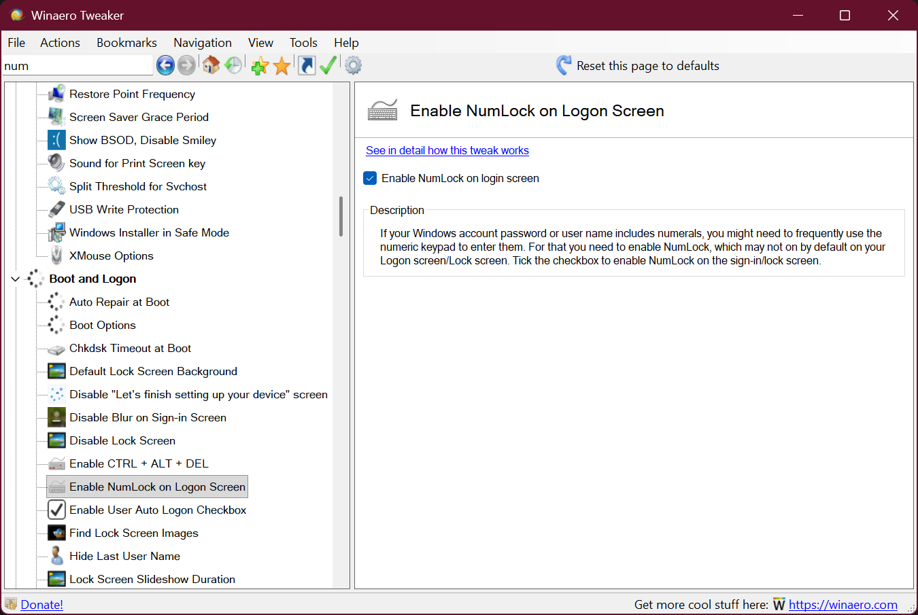Click the XMouse Options mouse icon
Viewport: 918px width, 615px height.
[x=56, y=256]
